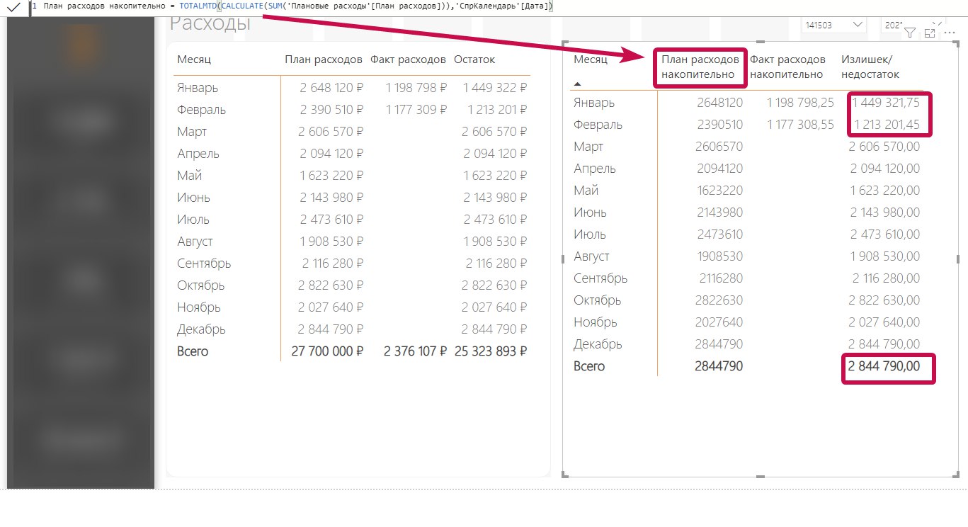968x527 pixels.
Task: Sort by Остаток column header
Action: [474, 59]
